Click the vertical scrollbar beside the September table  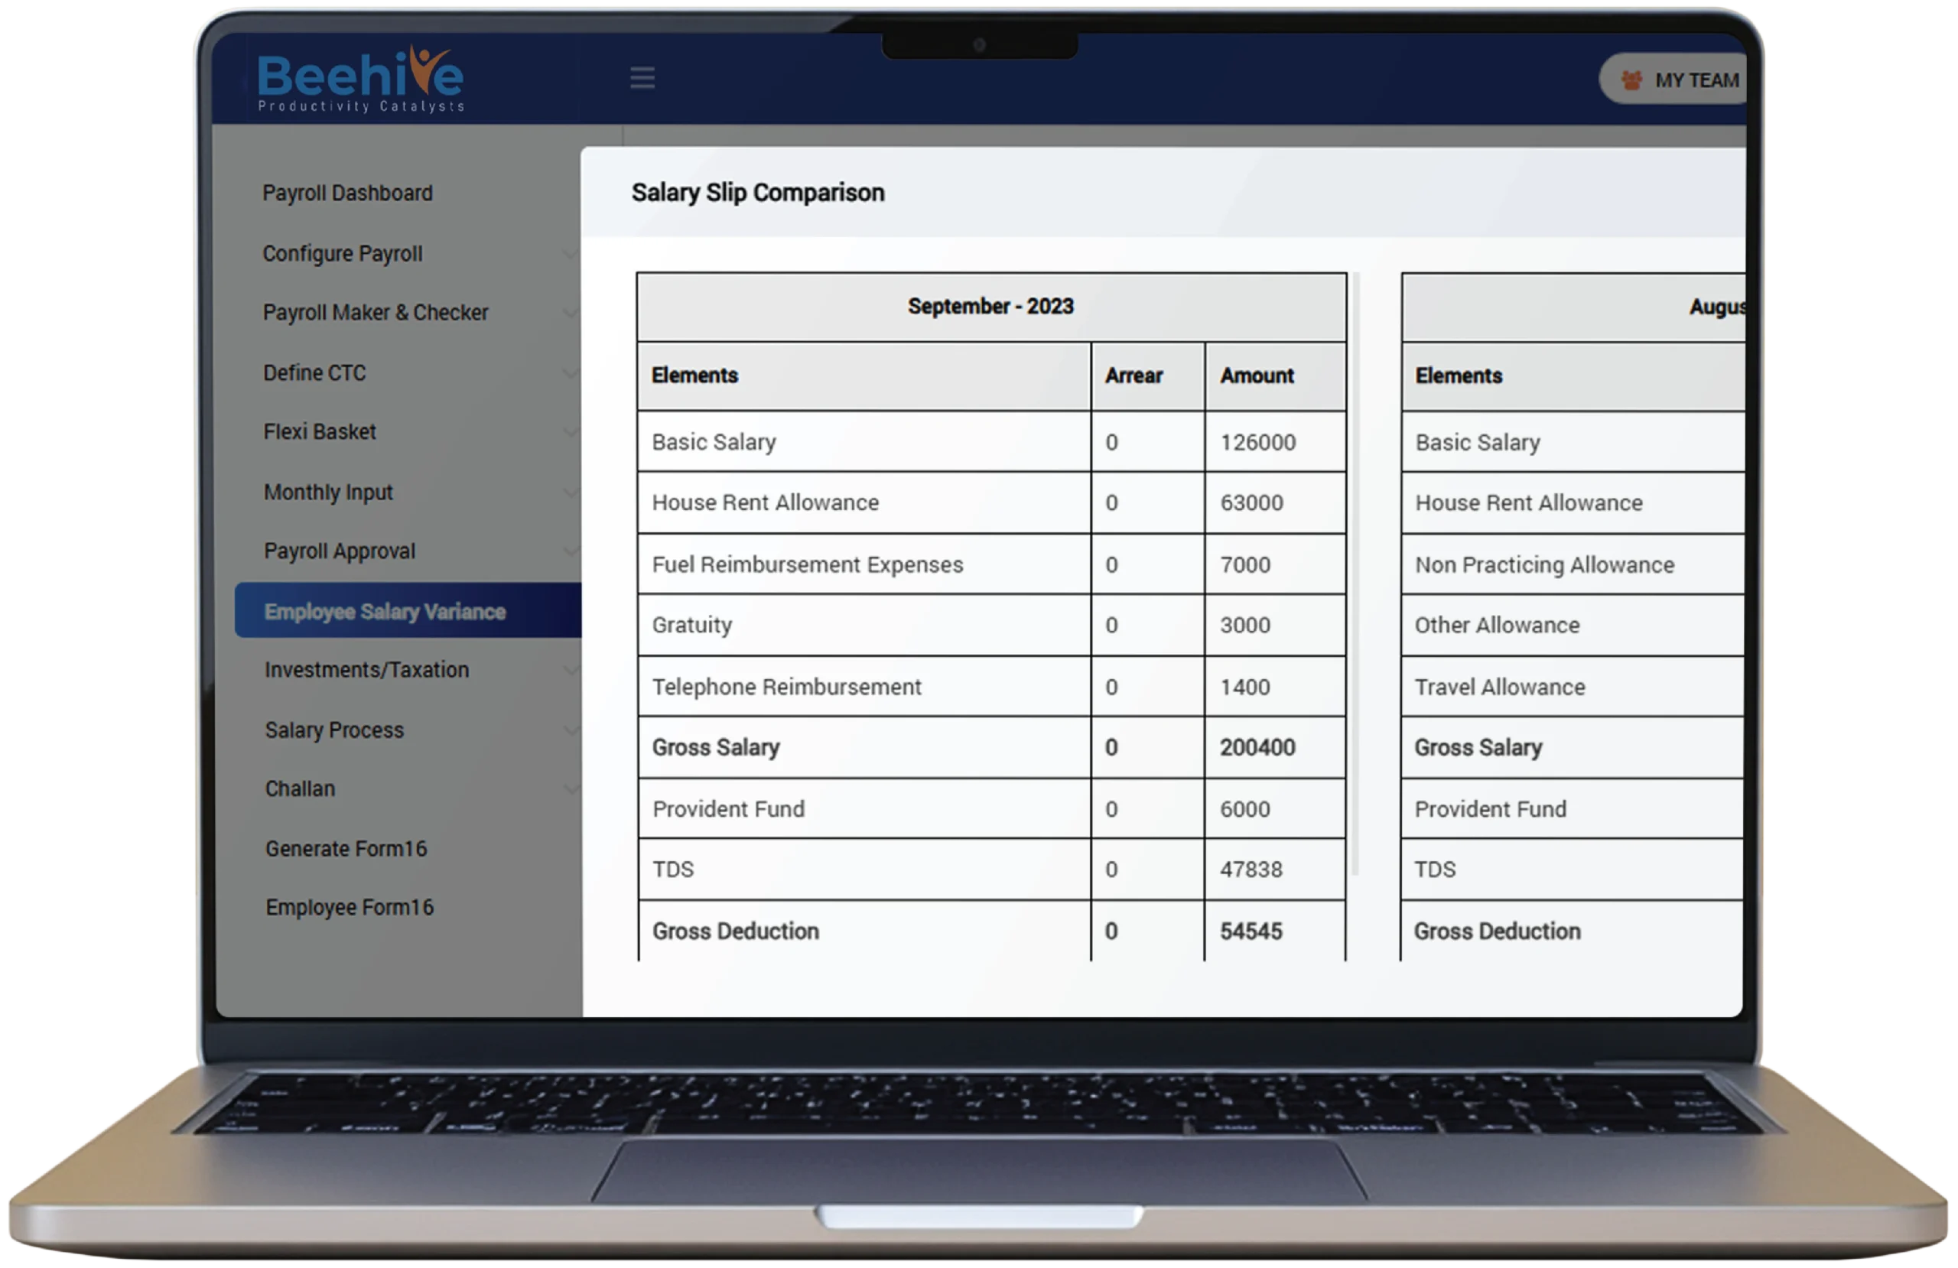pyautogui.click(x=1356, y=576)
